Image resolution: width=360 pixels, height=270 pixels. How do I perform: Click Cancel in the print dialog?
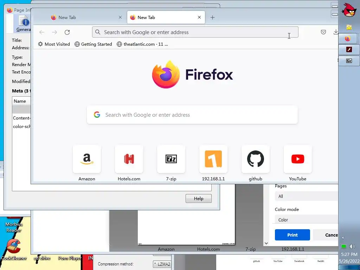click(326, 235)
